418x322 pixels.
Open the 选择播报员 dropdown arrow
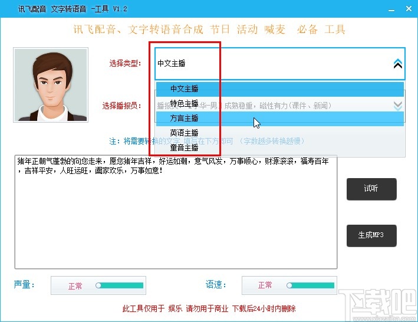tap(398, 106)
